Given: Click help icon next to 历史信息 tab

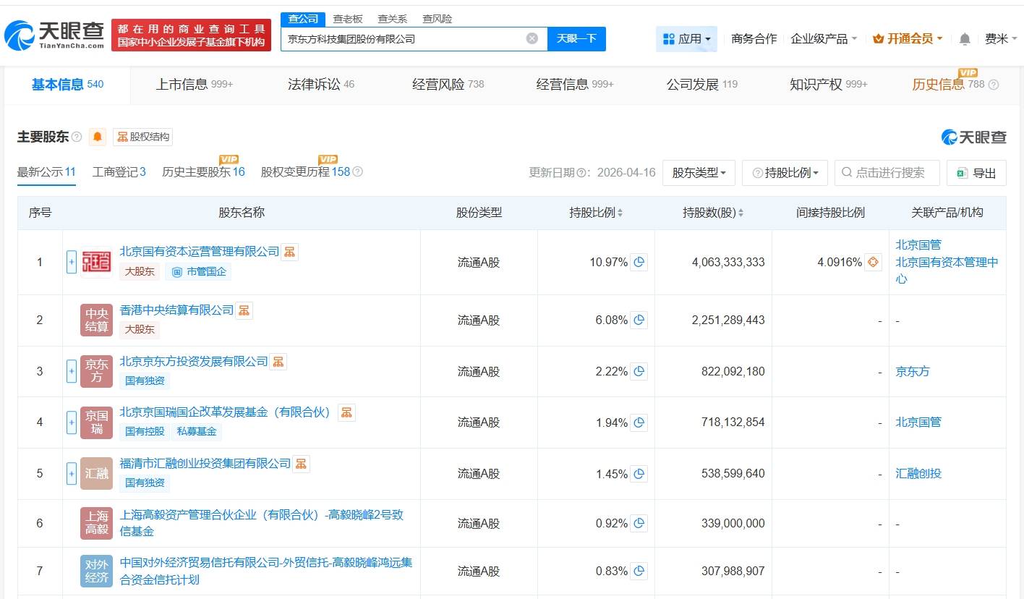Looking at the screenshot, I should pyautogui.click(x=994, y=85).
